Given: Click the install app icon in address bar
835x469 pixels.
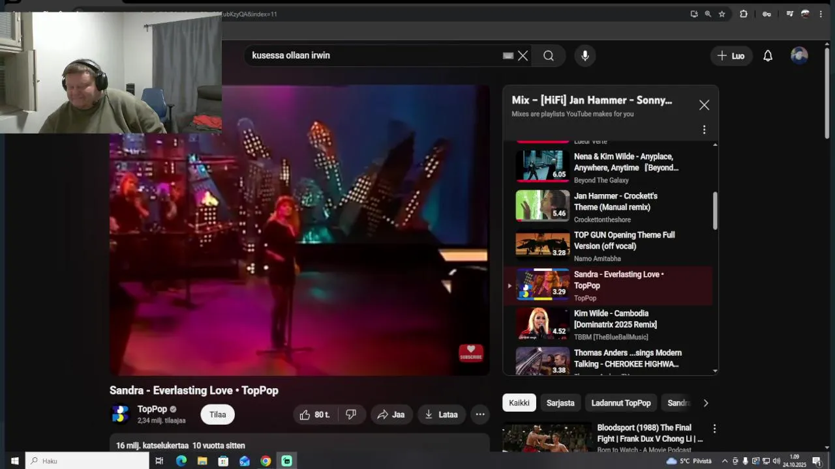Looking at the screenshot, I should pyautogui.click(x=694, y=14).
